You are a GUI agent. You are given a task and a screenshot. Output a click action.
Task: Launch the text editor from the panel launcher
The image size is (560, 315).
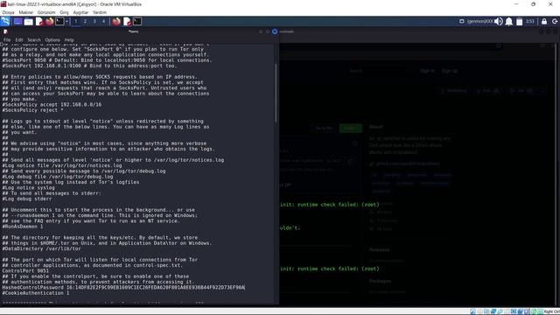click(39, 21)
